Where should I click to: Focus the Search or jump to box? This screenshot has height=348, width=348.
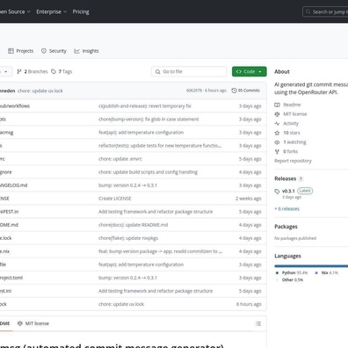[x=325, y=11]
